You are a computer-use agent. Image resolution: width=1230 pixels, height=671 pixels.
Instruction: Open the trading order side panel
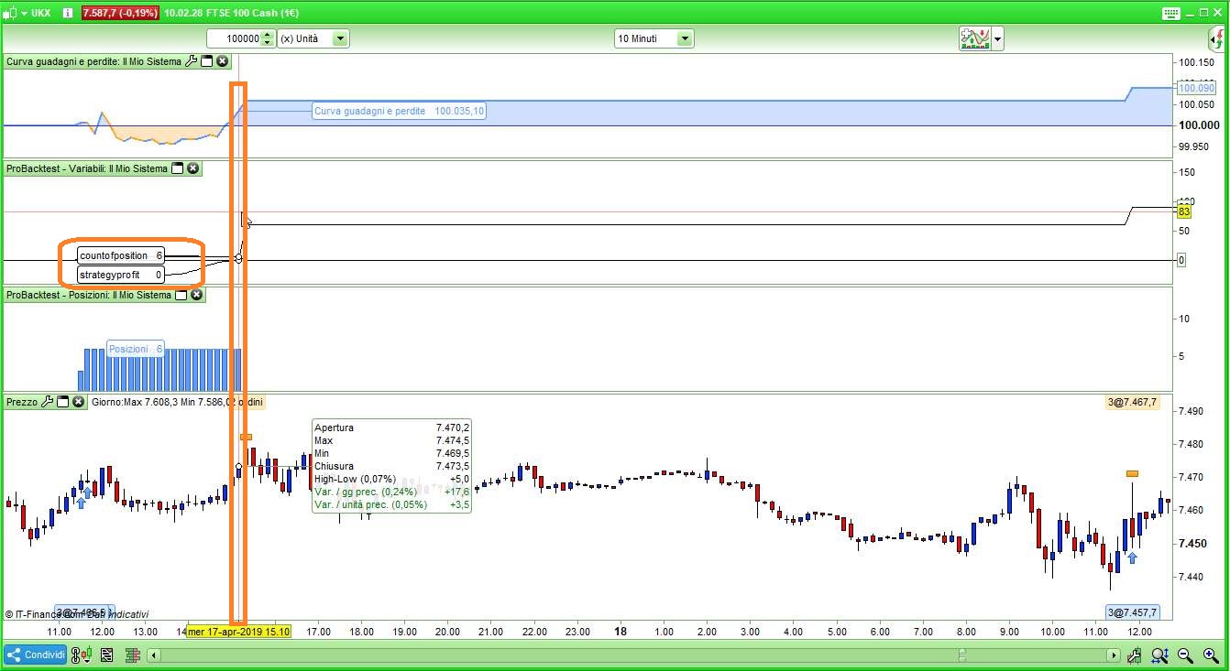1215,38
